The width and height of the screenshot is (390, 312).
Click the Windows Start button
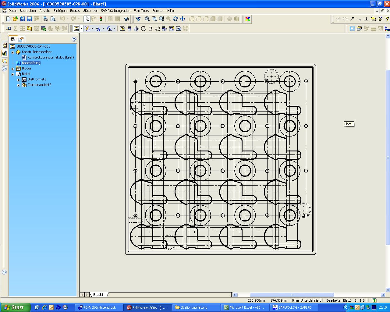15,307
